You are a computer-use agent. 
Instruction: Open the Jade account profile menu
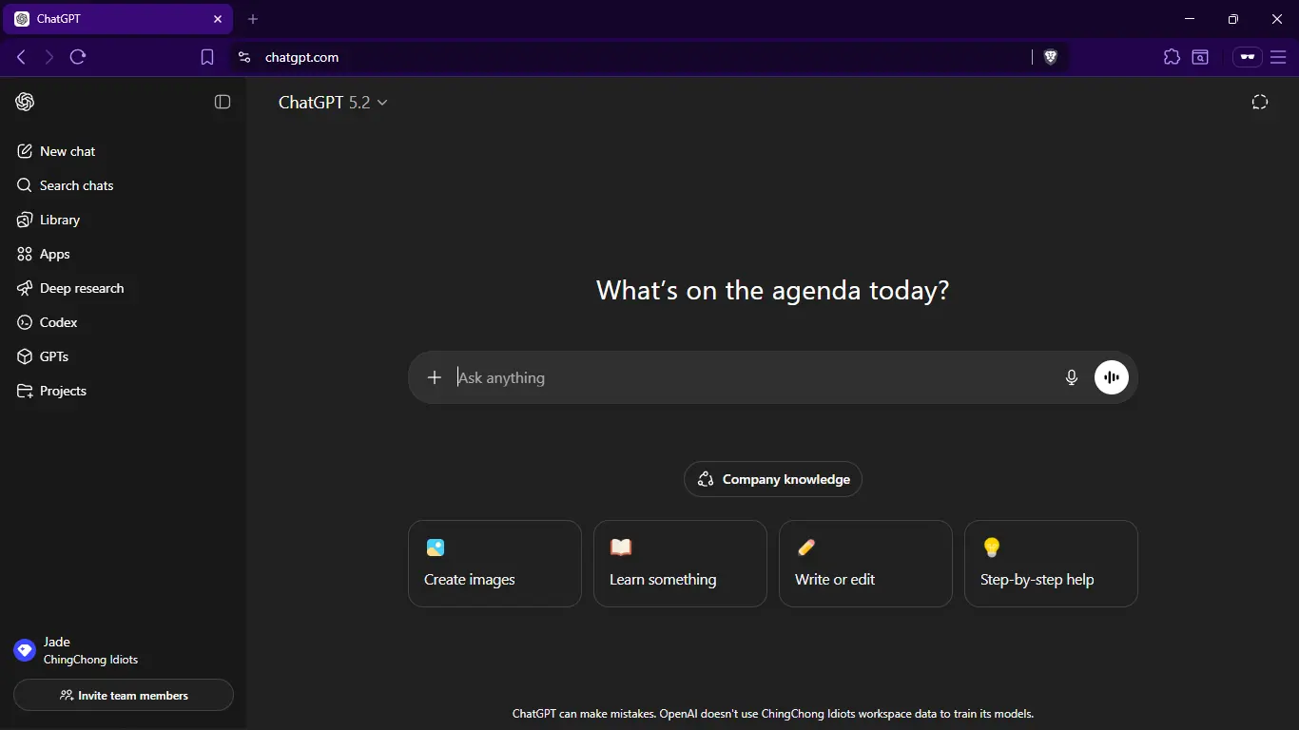tap(123, 650)
